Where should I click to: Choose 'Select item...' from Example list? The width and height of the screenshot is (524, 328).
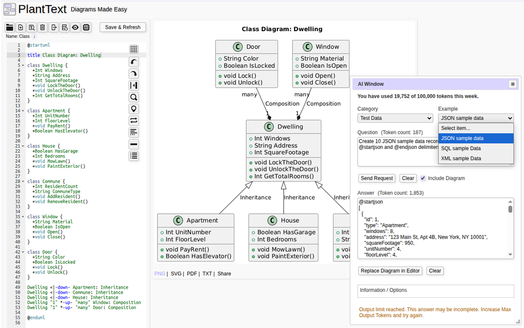point(475,128)
